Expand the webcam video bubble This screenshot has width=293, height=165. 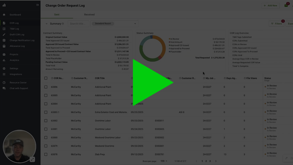click(32, 159)
